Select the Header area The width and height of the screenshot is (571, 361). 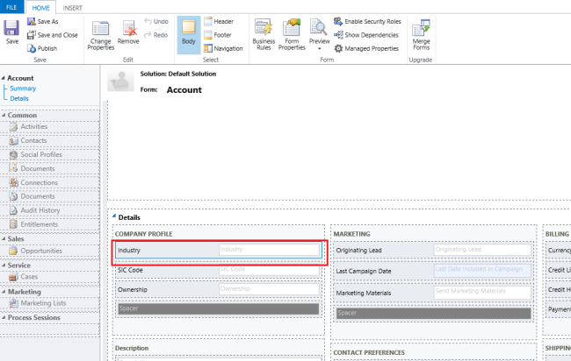[x=219, y=21]
